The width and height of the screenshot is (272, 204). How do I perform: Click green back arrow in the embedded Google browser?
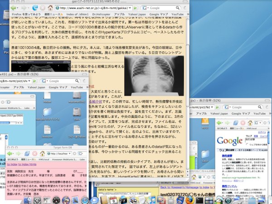(x=219, y=123)
